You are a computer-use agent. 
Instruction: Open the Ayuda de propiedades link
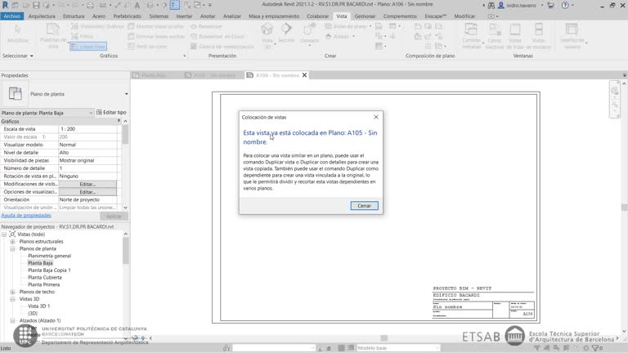click(26, 215)
